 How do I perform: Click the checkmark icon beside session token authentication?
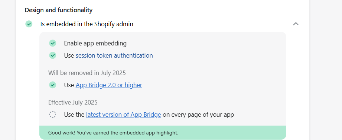(x=53, y=55)
